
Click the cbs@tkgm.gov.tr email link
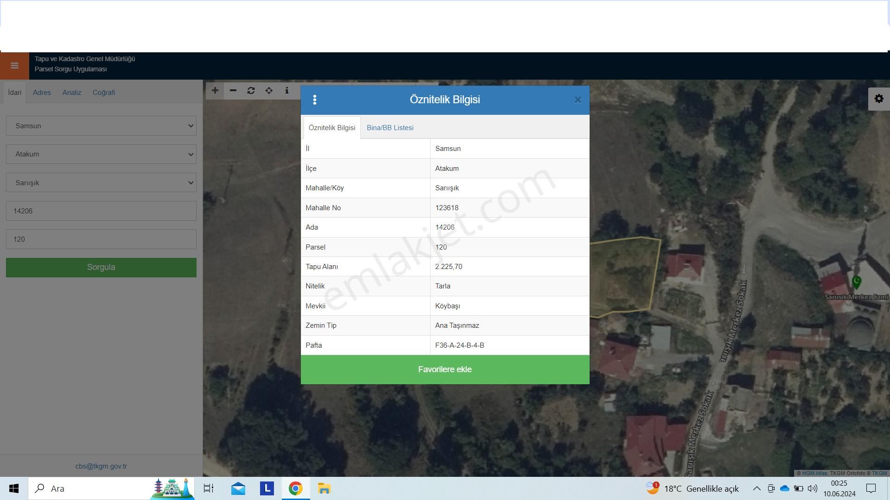tap(101, 466)
